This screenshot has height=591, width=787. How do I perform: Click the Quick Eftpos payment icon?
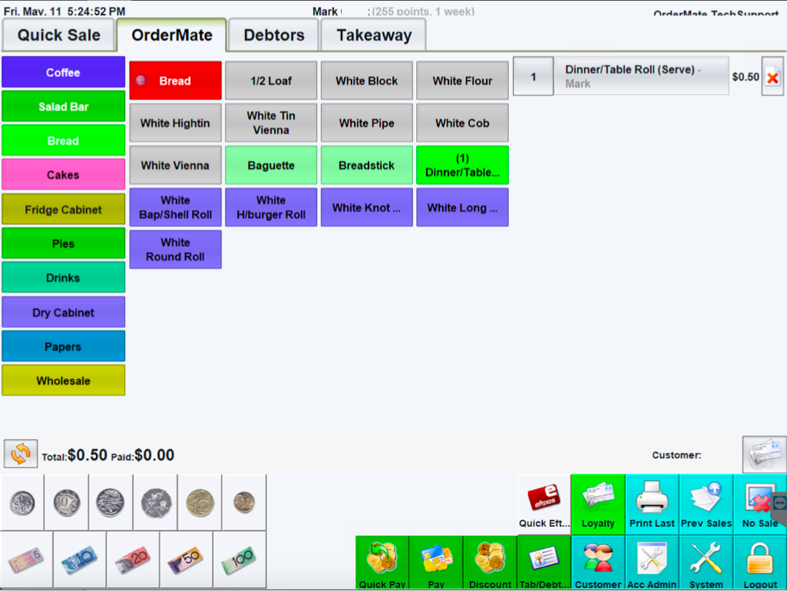(x=544, y=504)
